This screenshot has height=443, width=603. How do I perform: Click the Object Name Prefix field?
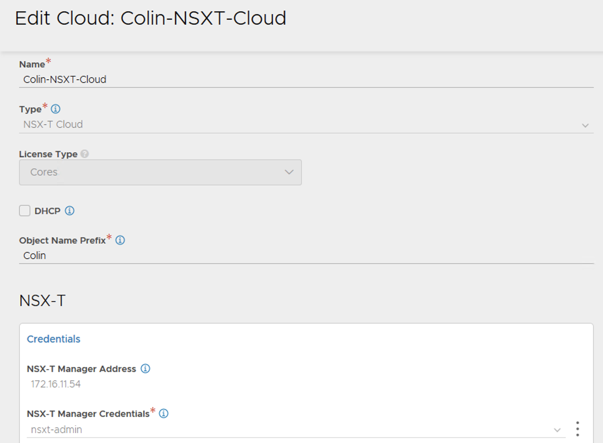tap(306, 256)
